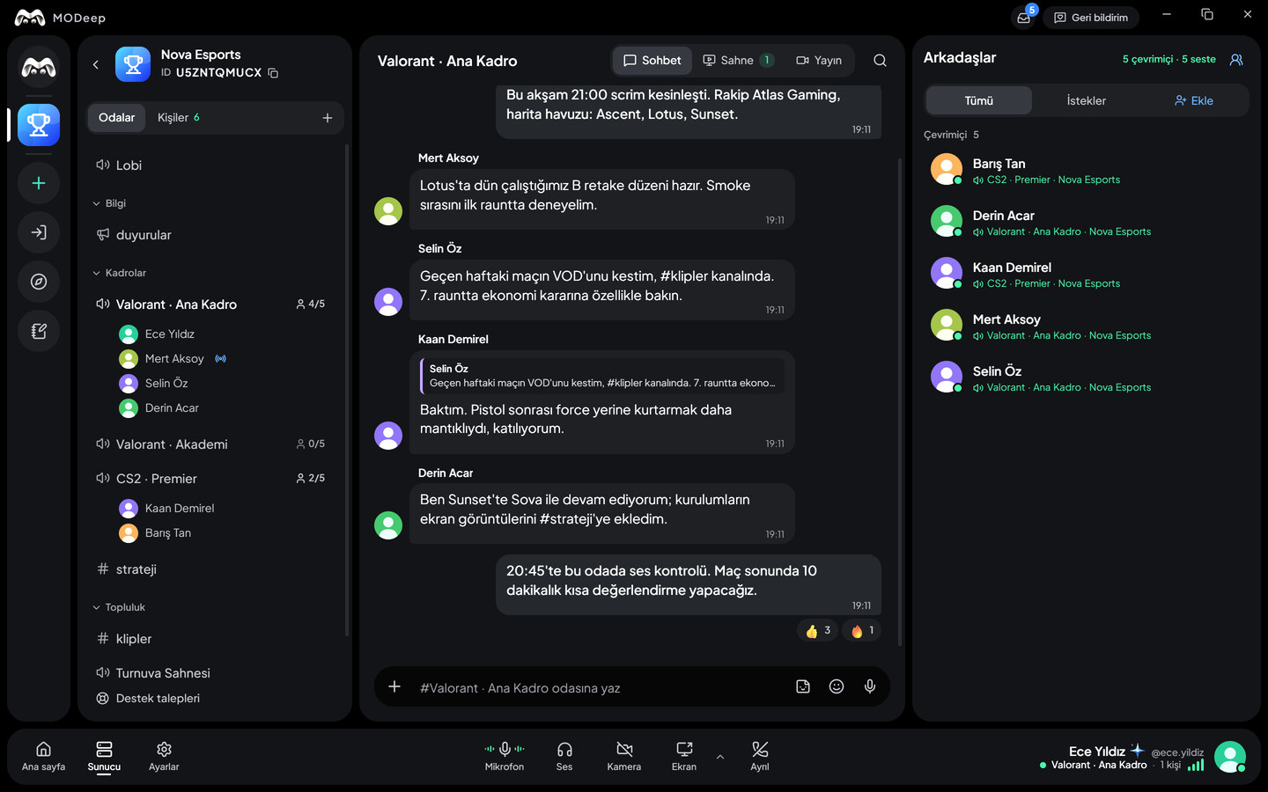Collapse the Topluluk category
The image size is (1268, 792).
[119, 607]
